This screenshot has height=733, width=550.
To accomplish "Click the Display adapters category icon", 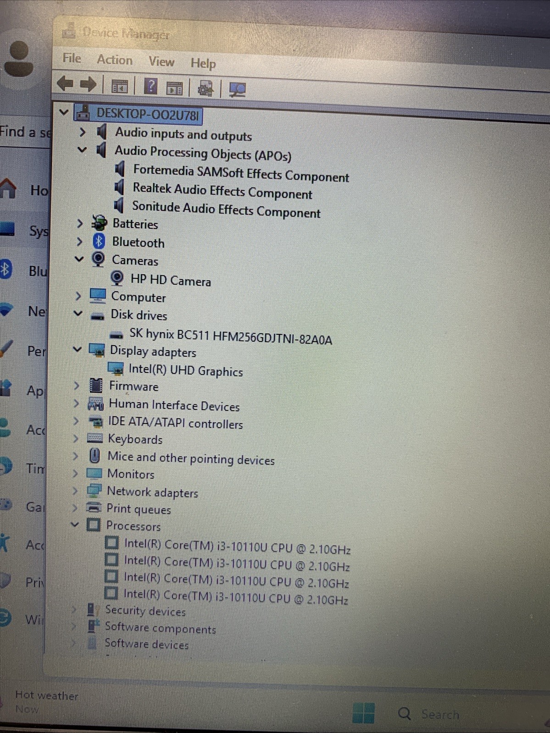I will (x=96, y=350).
